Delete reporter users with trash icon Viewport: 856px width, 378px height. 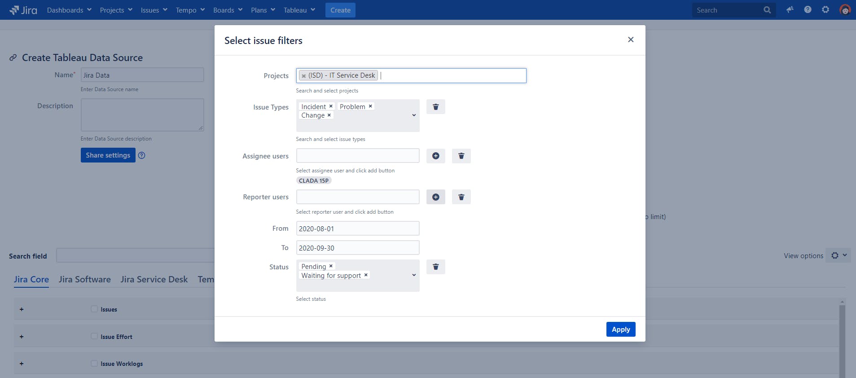point(461,197)
